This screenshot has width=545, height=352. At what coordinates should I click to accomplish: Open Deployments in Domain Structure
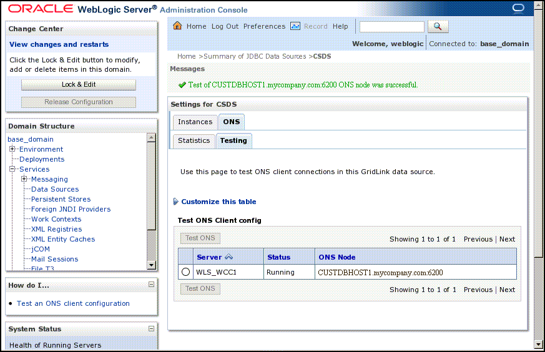click(42, 159)
